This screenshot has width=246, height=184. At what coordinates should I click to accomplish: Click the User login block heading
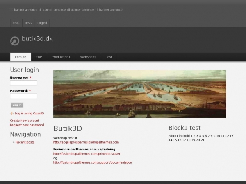tap(25, 70)
